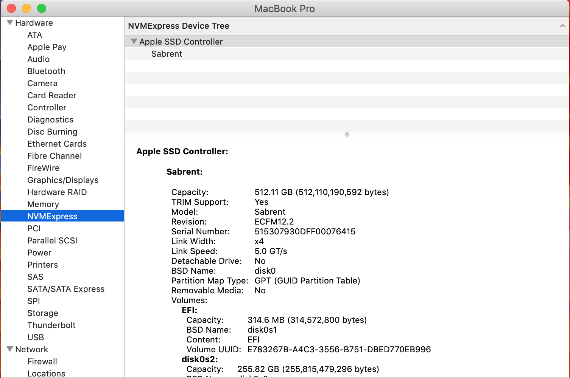This screenshot has height=378, width=570.
Task: Select Disc Burning item
Action: coord(52,132)
